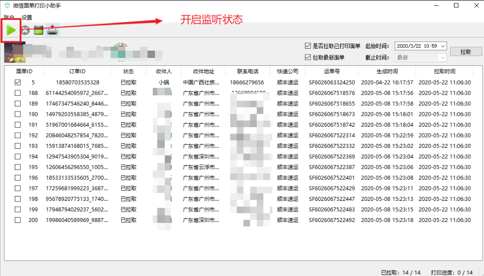Mark the checkbox for row 199
The height and width of the screenshot is (276, 484).
click(18, 210)
